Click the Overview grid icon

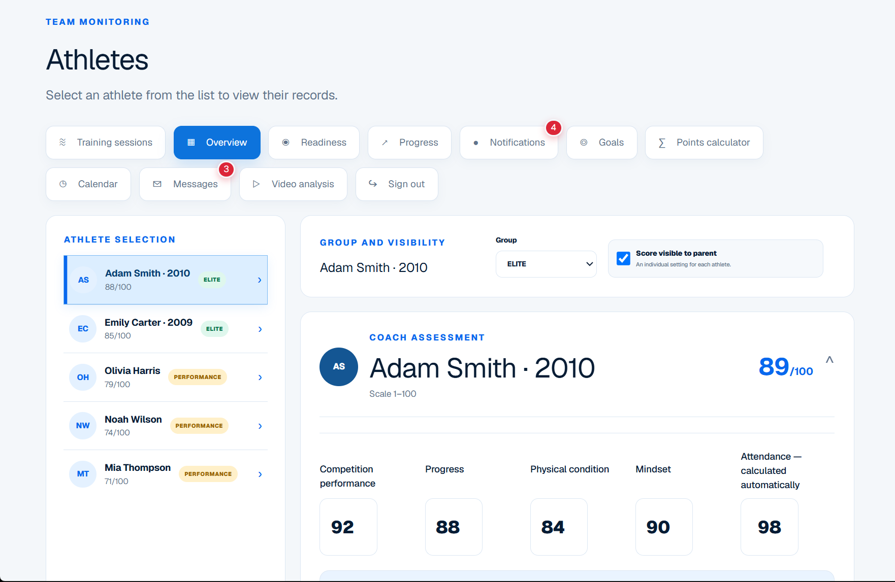pos(191,142)
